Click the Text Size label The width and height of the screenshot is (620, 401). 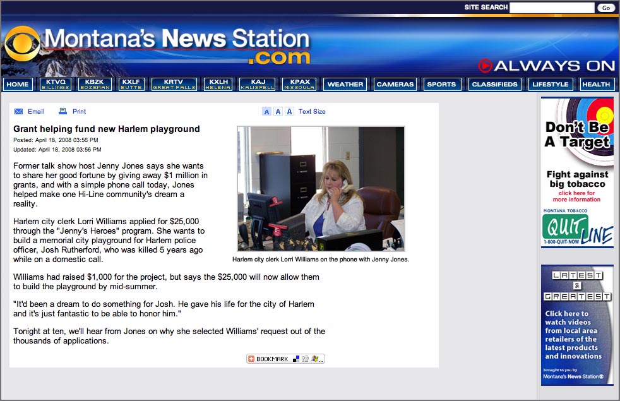click(x=312, y=112)
